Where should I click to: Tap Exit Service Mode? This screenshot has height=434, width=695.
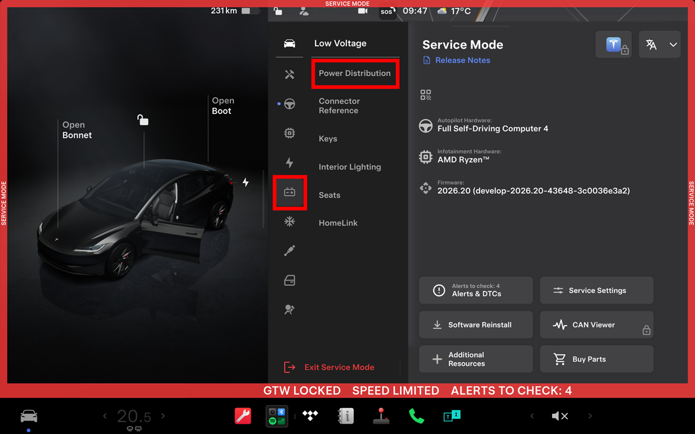pos(329,367)
